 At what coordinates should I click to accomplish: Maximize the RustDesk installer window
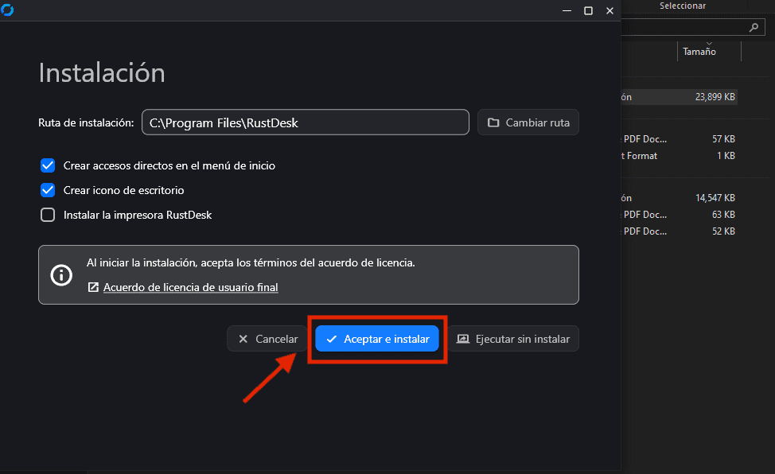click(588, 10)
